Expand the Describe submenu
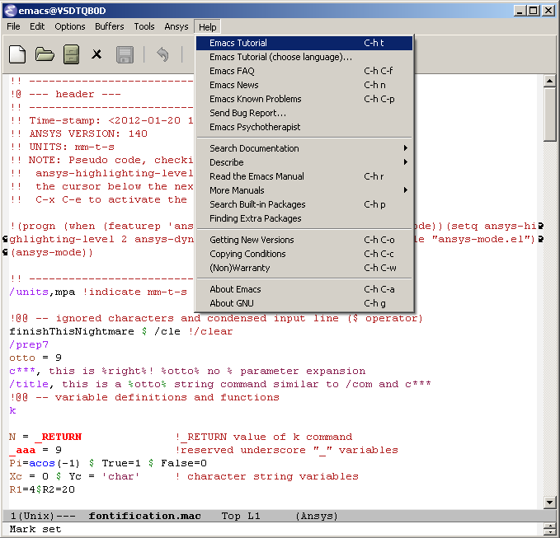Viewport: 560px width, 538px height. (304, 162)
